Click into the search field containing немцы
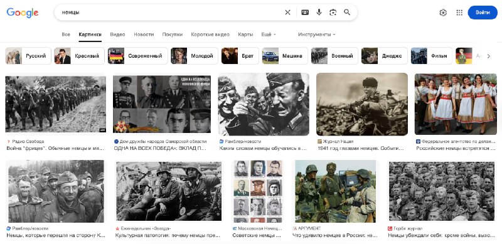This screenshot has height=244, width=502. tap(169, 13)
